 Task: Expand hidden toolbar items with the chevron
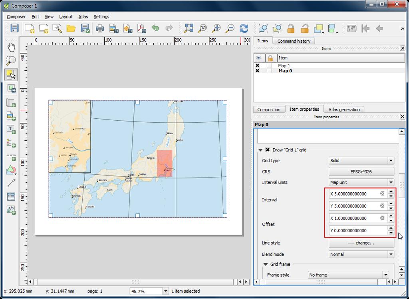[x=403, y=28]
